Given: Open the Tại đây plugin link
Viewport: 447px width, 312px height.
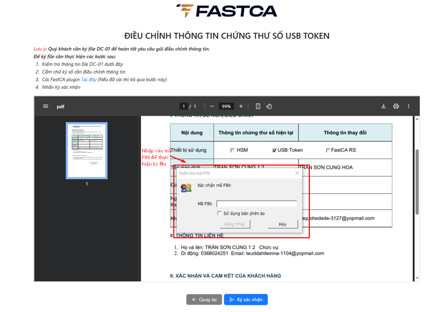Looking at the screenshot, I should 88,80.
